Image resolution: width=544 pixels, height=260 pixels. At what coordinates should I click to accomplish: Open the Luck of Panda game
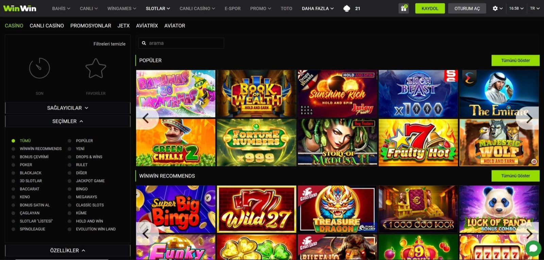[499, 209]
